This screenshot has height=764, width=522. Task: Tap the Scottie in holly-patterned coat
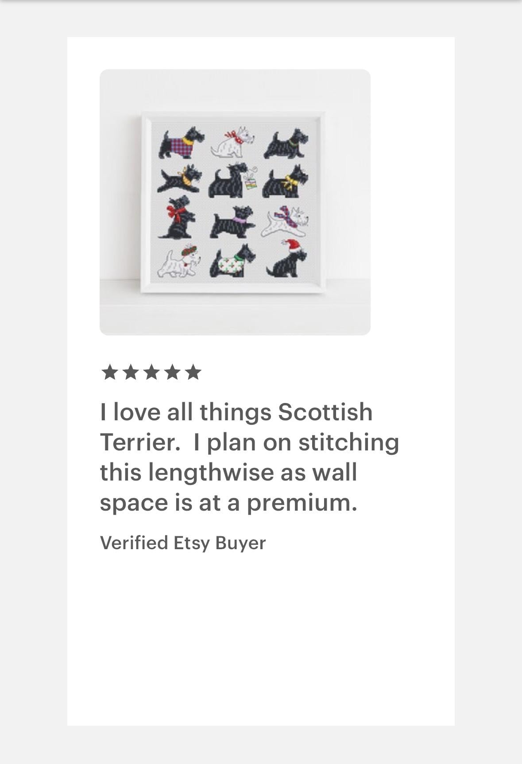pos(233,261)
